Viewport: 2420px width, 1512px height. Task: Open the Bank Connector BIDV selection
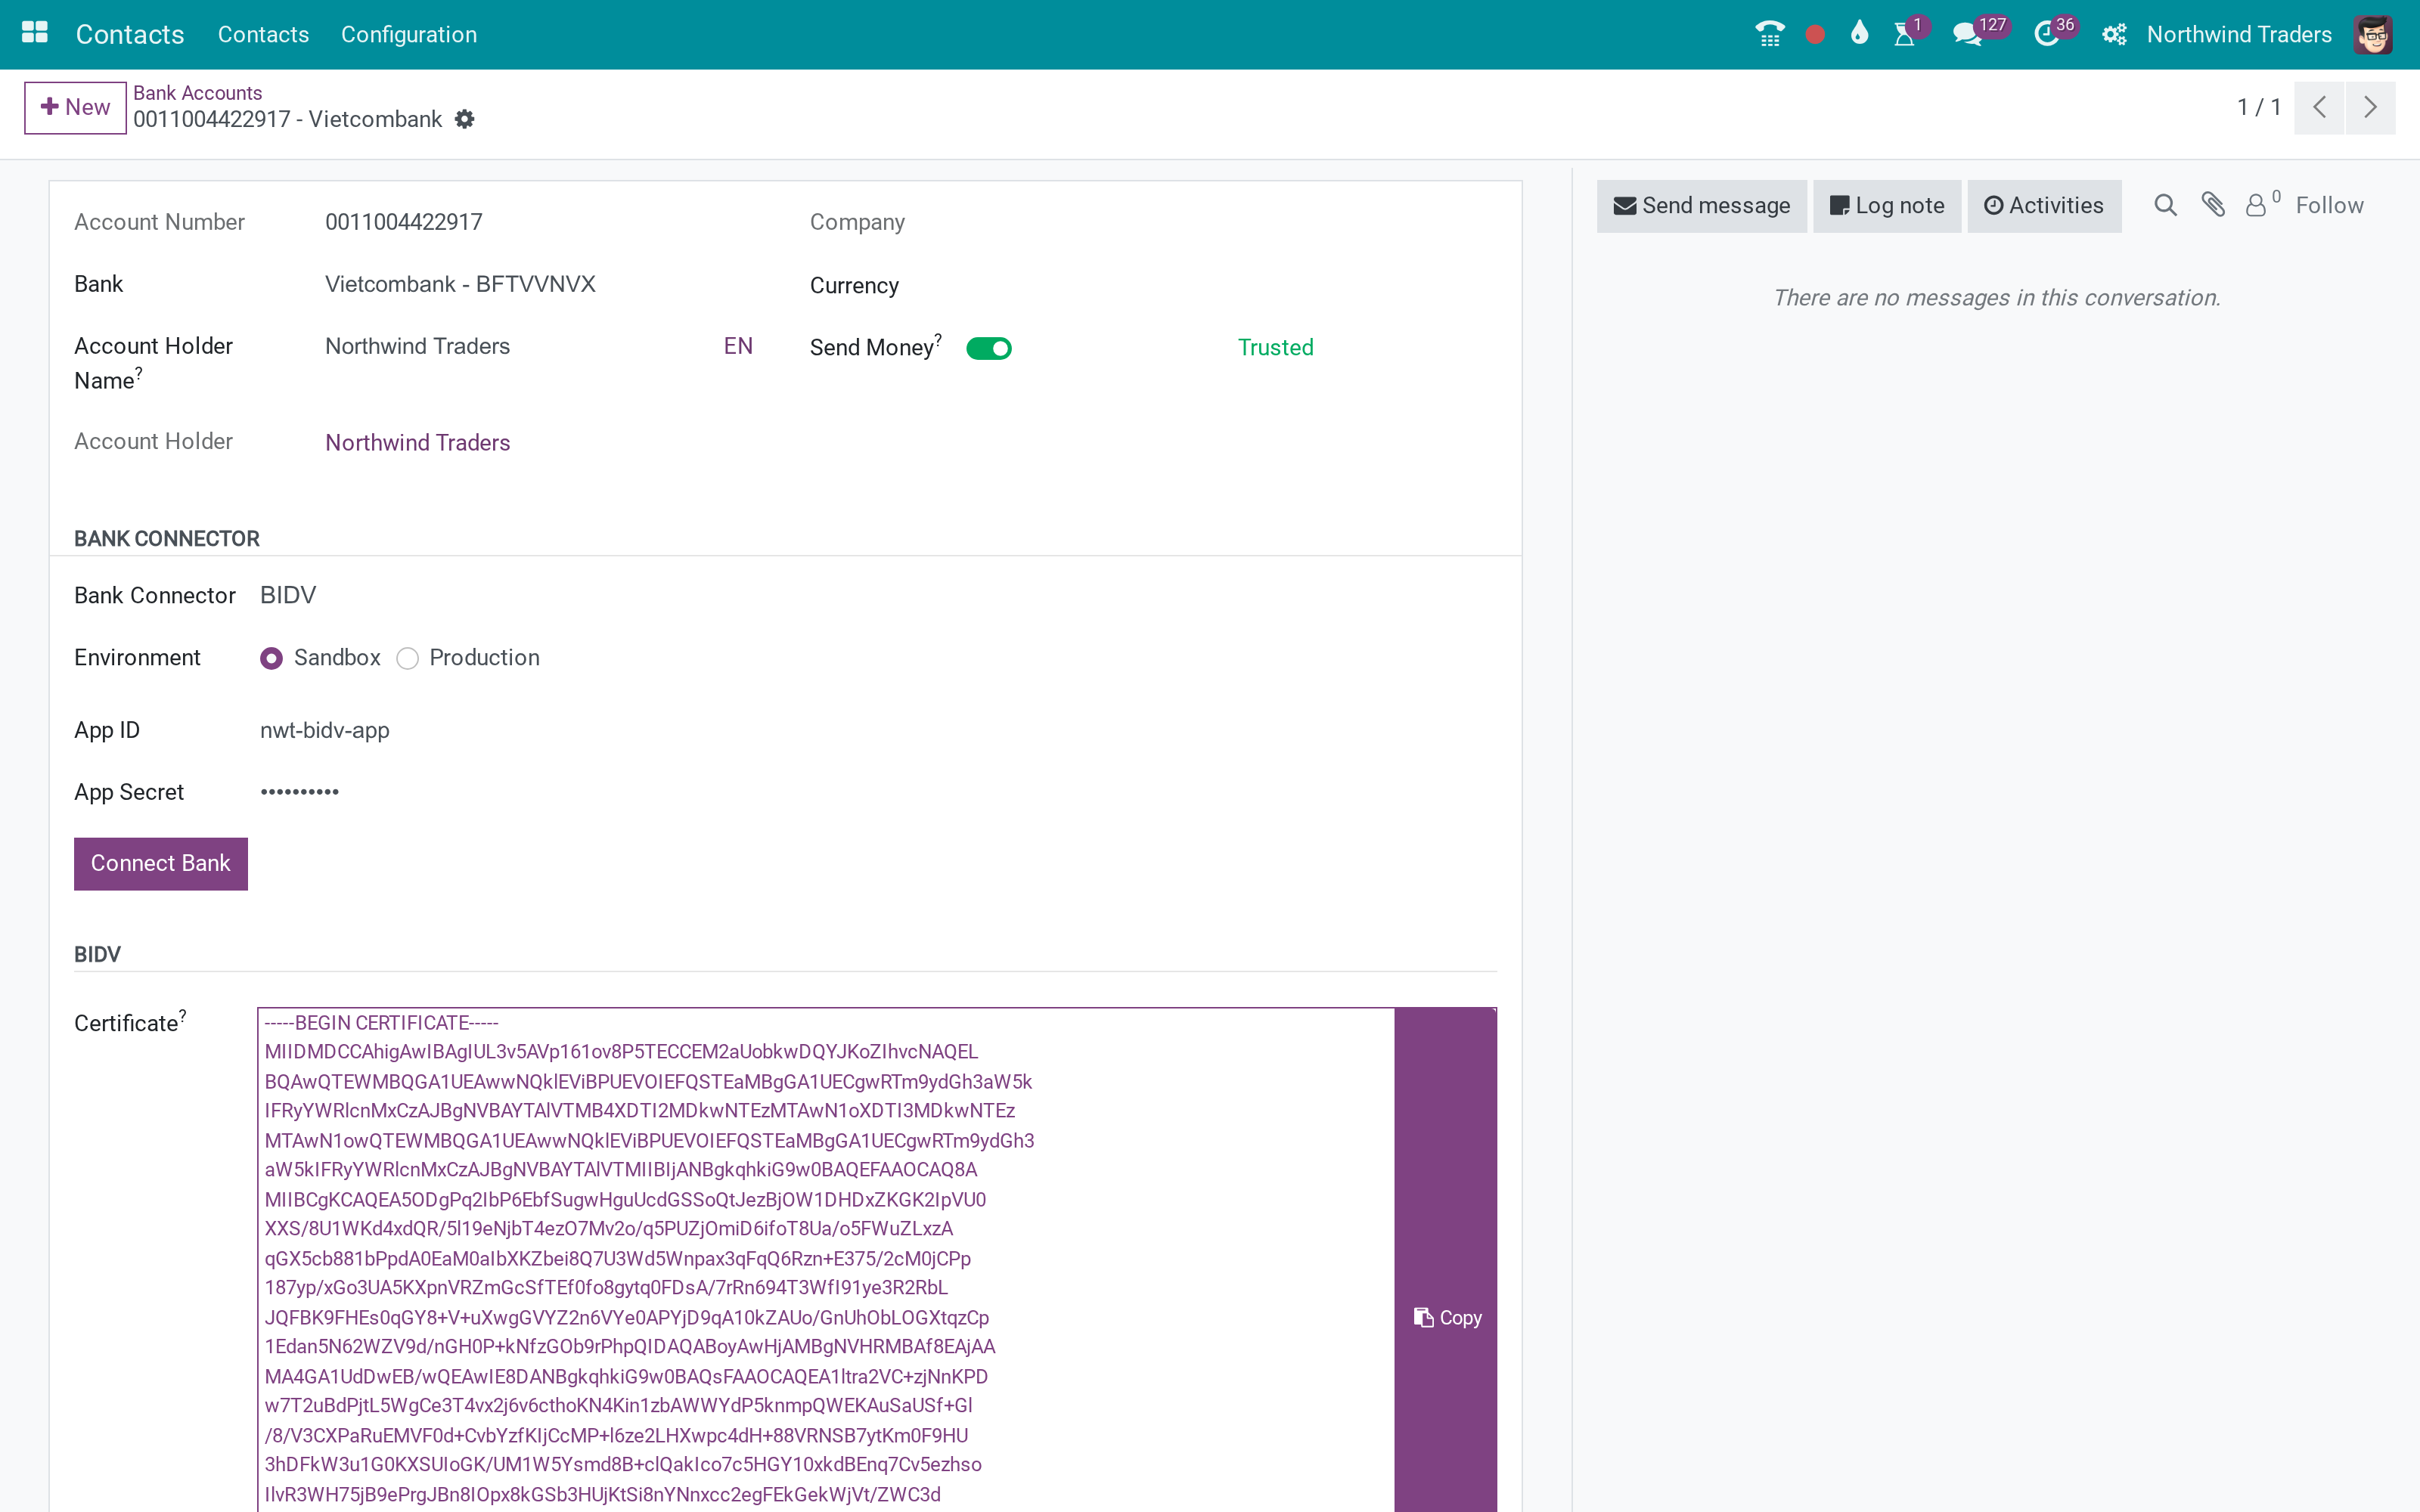(288, 595)
